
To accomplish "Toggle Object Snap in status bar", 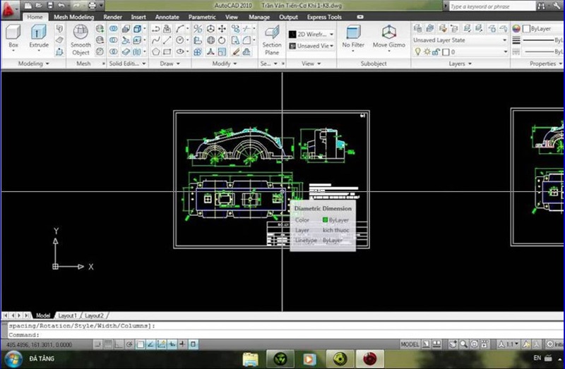I will (x=140, y=344).
